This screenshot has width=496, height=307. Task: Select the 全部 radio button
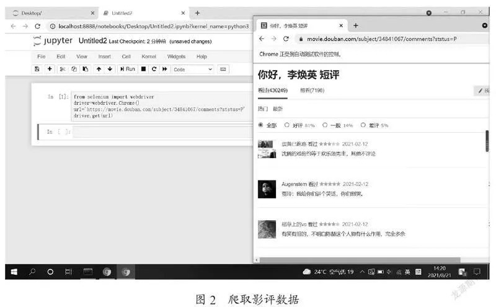click(260, 125)
